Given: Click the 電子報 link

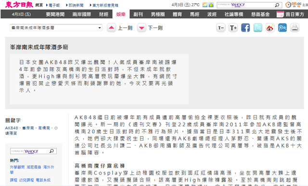Looking at the screenshot, I should click(54, 5).
